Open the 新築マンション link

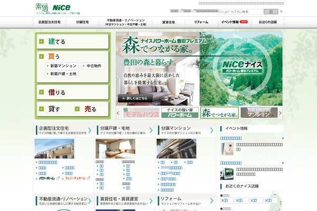tap(62, 66)
